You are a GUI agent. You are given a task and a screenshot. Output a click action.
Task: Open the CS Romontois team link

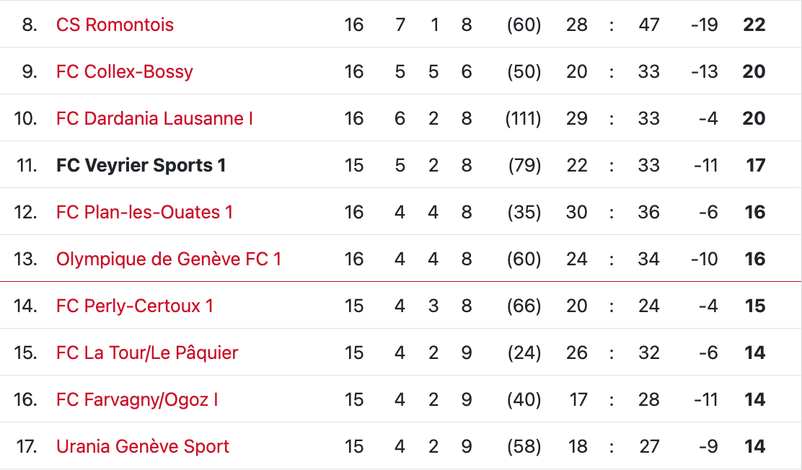pyautogui.click(x=115, y=25)
